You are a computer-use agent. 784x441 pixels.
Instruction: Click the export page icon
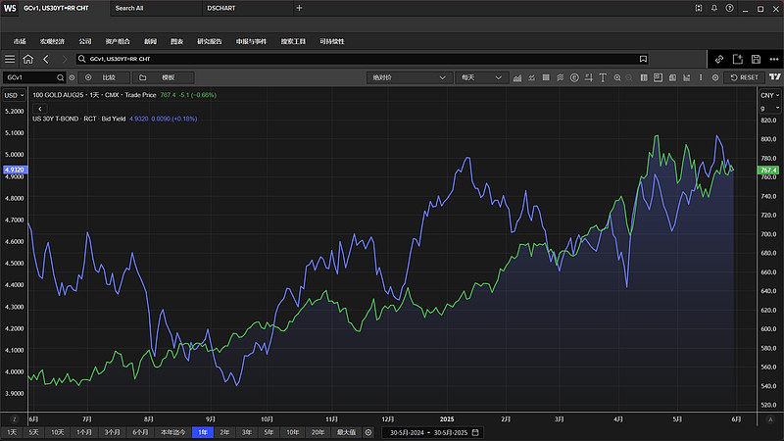pos(738,59)
